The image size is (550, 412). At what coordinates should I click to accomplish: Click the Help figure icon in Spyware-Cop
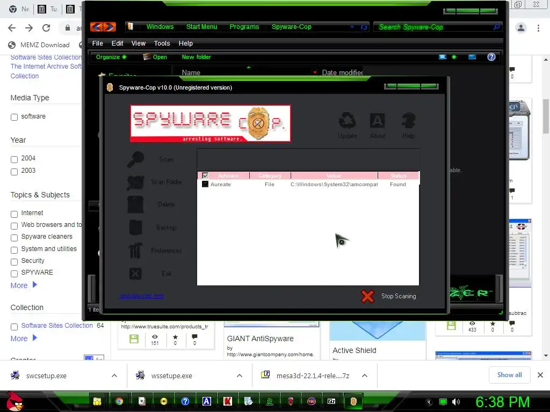[x=409, y=121]
